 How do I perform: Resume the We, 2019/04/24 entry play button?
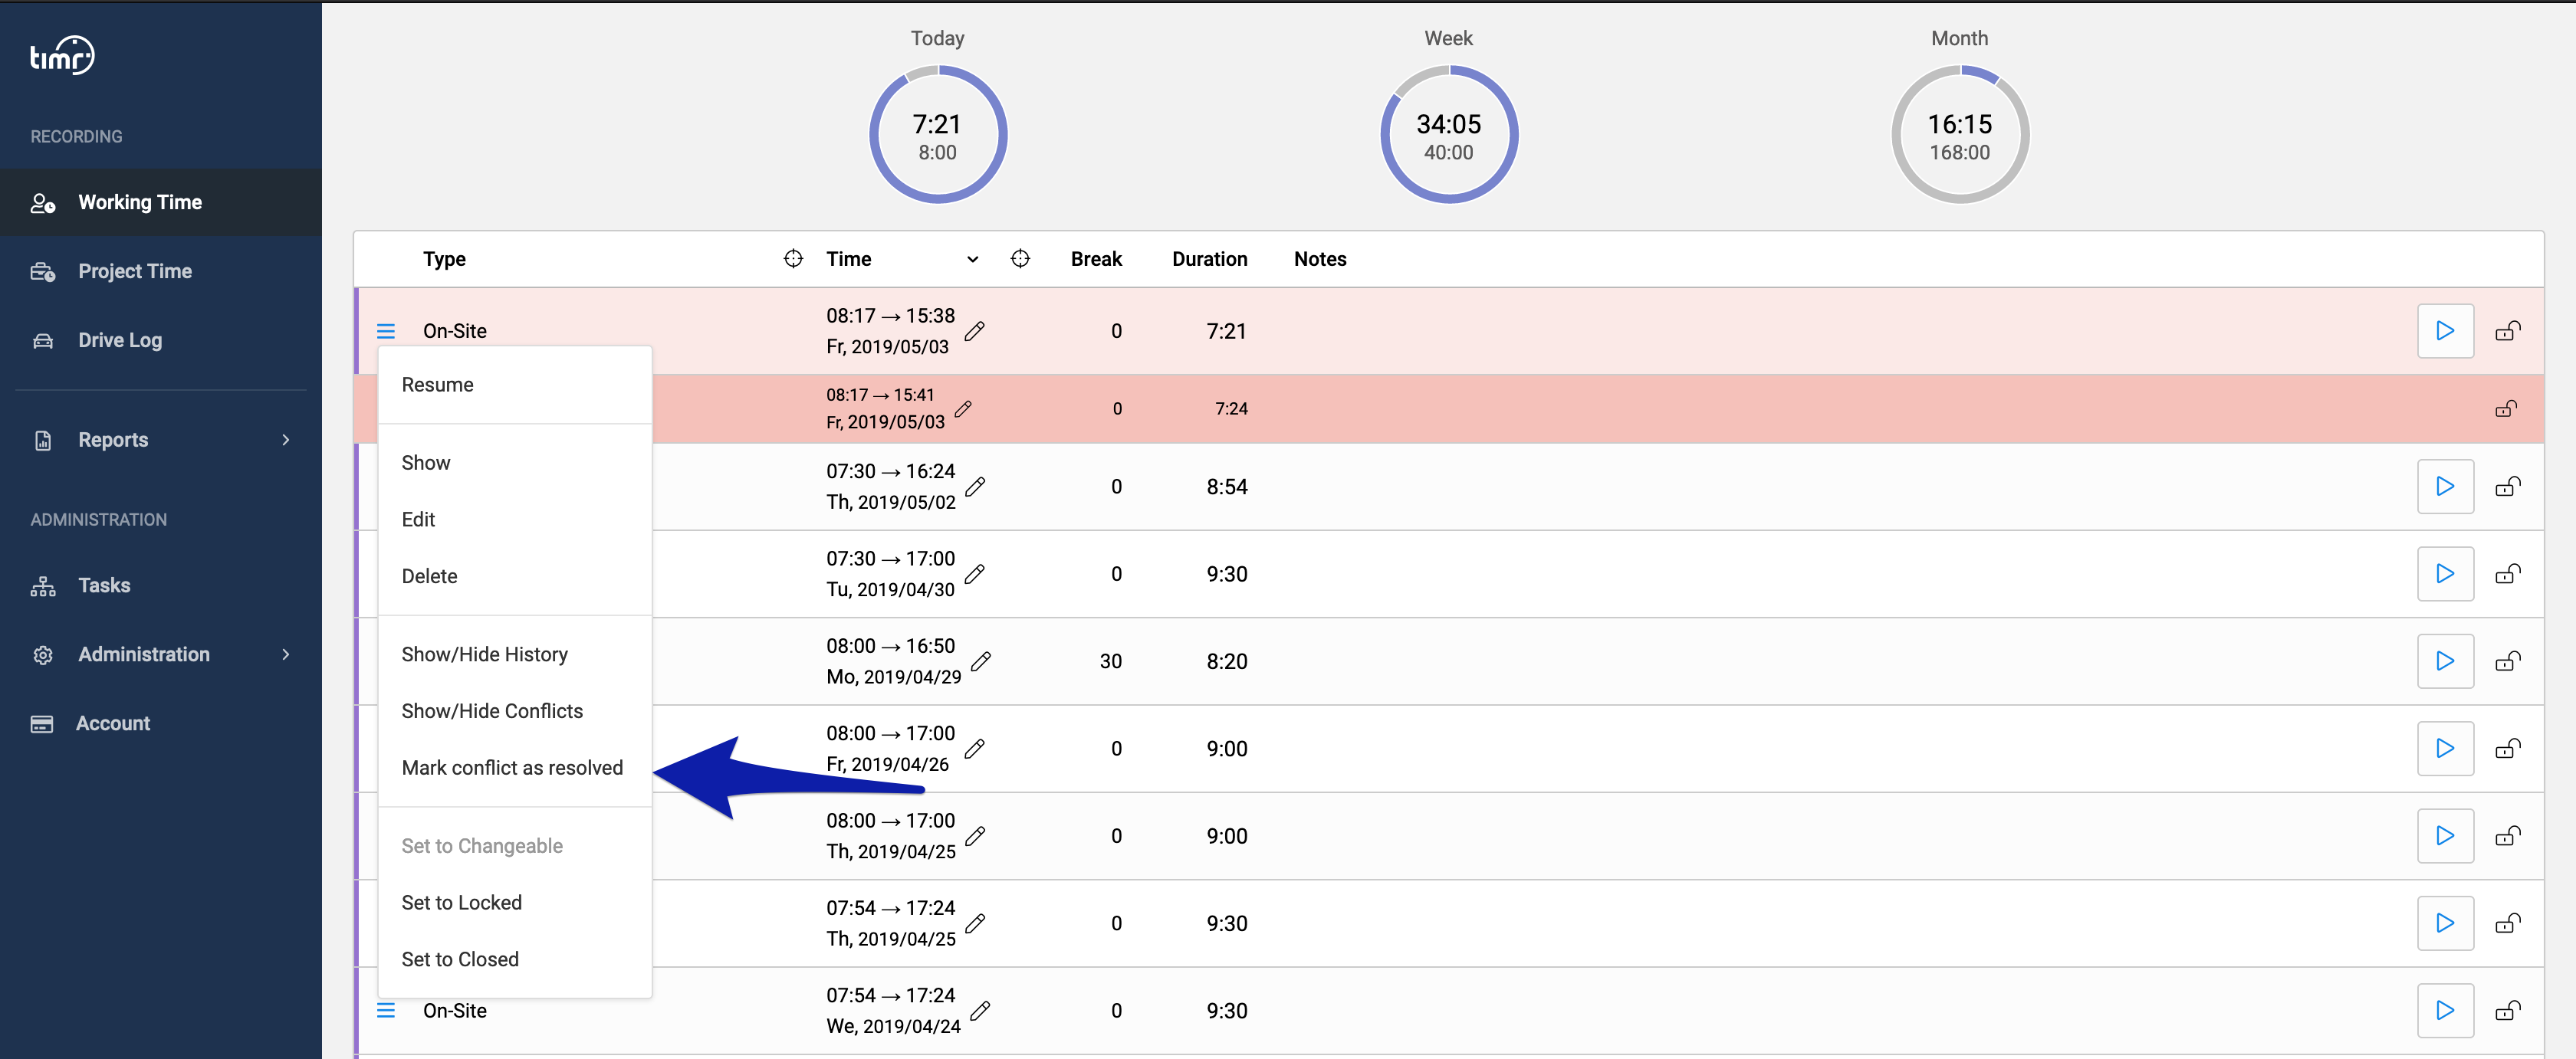coord(2445,1011)
